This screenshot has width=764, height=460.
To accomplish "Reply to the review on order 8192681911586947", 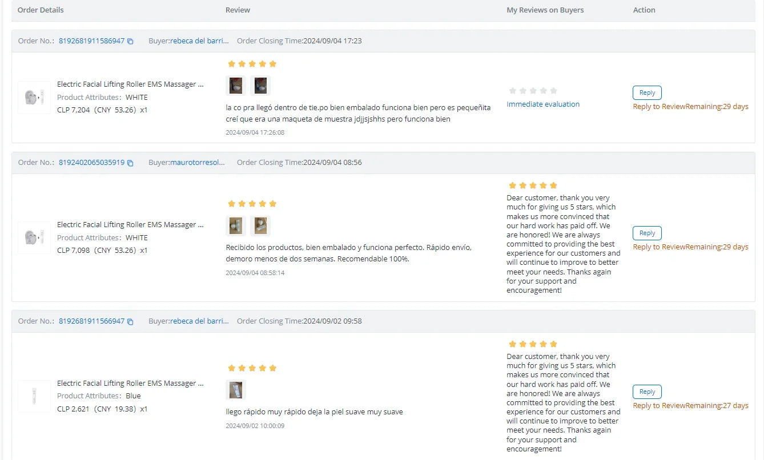I will (647, 92).
